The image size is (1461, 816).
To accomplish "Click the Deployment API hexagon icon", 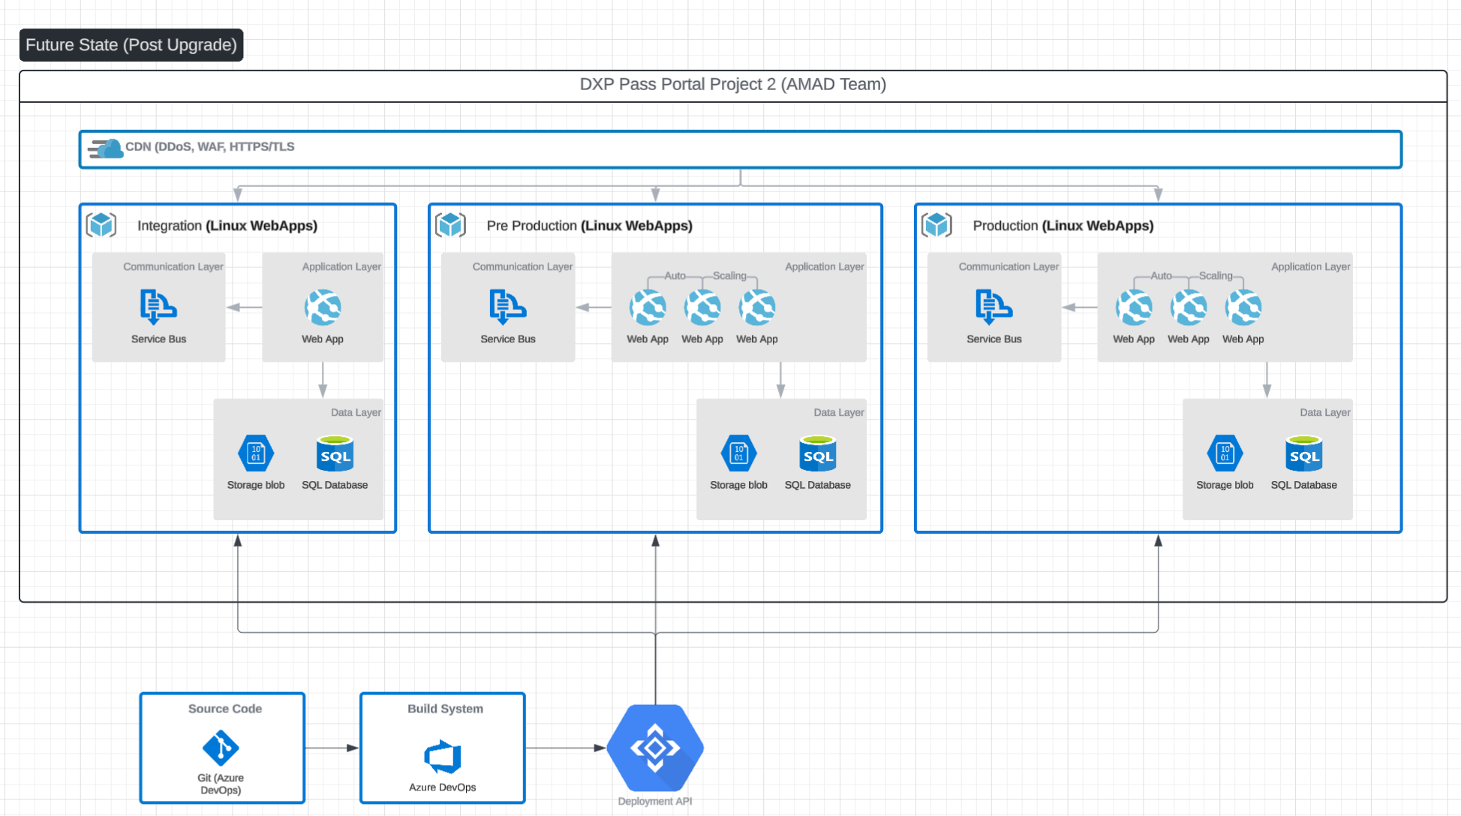I will coord(655,748).
